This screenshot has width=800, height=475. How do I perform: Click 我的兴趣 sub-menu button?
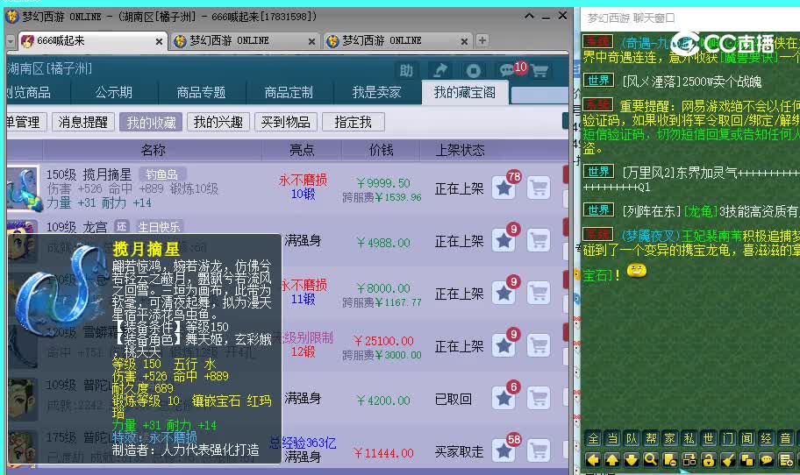pyautogui.click(x=218, y=123)
